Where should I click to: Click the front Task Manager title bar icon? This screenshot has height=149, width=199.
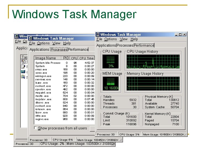(x=98, y=34)
